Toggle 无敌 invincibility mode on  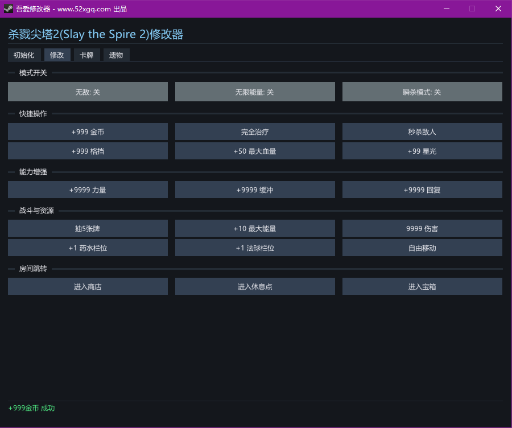coord(88,92)
